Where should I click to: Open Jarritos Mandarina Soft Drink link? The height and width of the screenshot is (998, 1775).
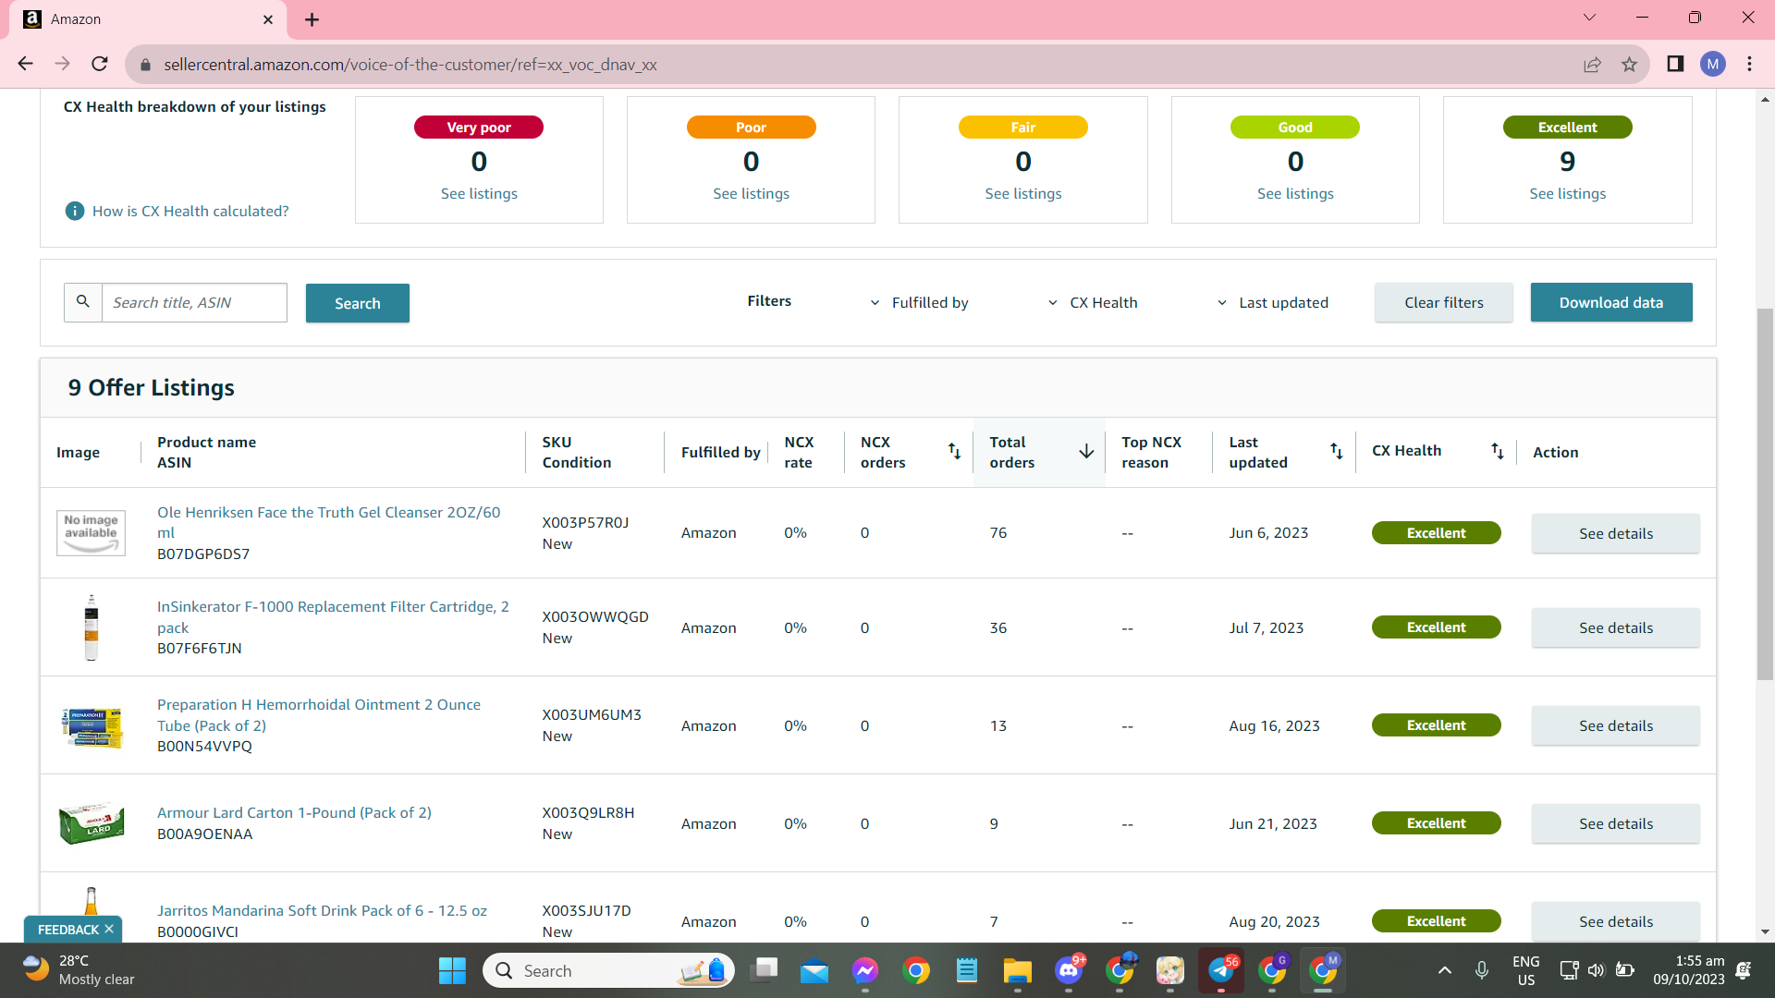tap(322, 910)
